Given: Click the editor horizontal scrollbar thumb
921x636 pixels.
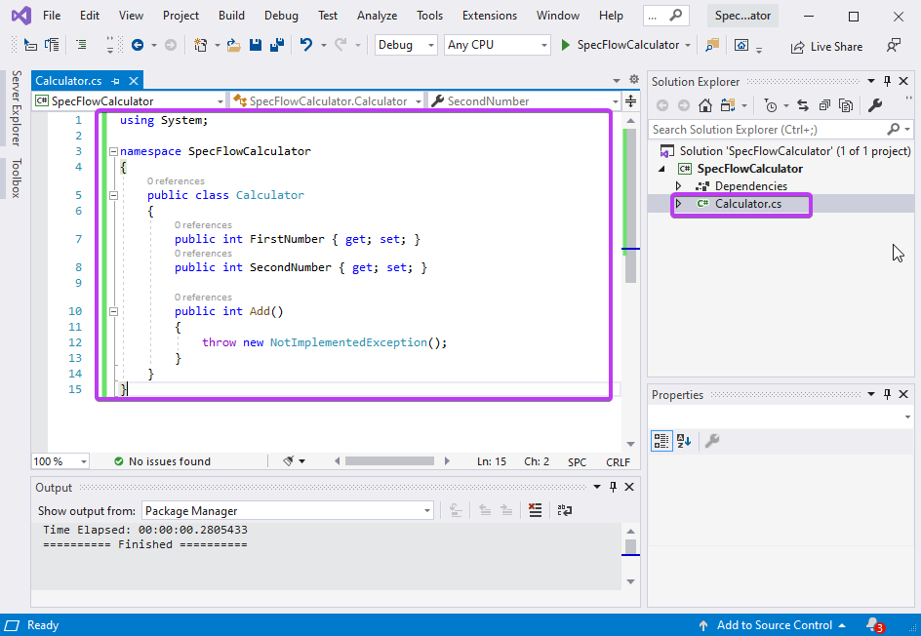Looking at the screenshot, I should (x=389, y=461).
